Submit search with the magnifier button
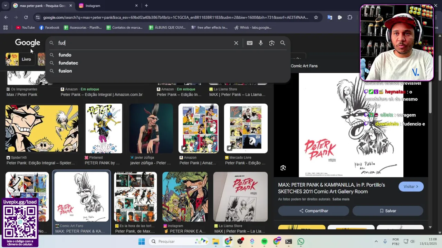This screenshot has height=248, width=442. [x=283, y=43]
